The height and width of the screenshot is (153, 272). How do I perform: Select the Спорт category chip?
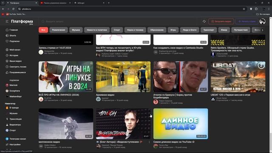[x=117, y=30]
